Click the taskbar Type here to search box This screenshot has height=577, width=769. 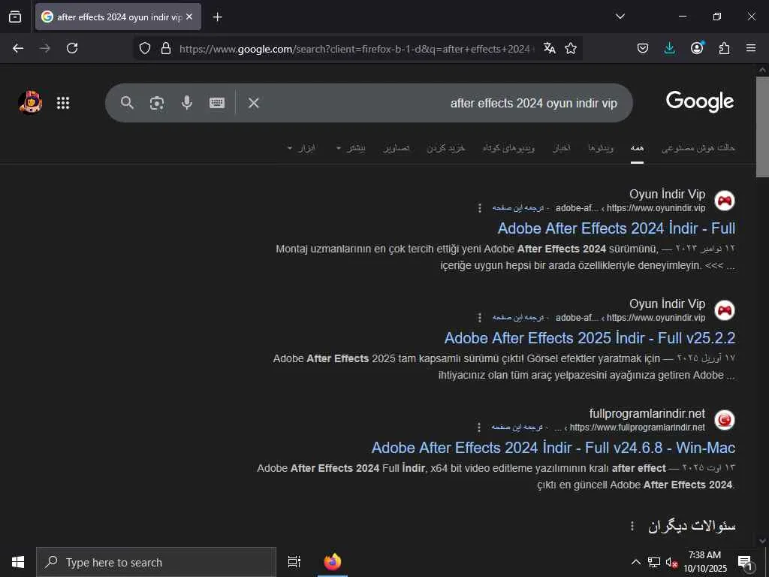pos(156,562)
